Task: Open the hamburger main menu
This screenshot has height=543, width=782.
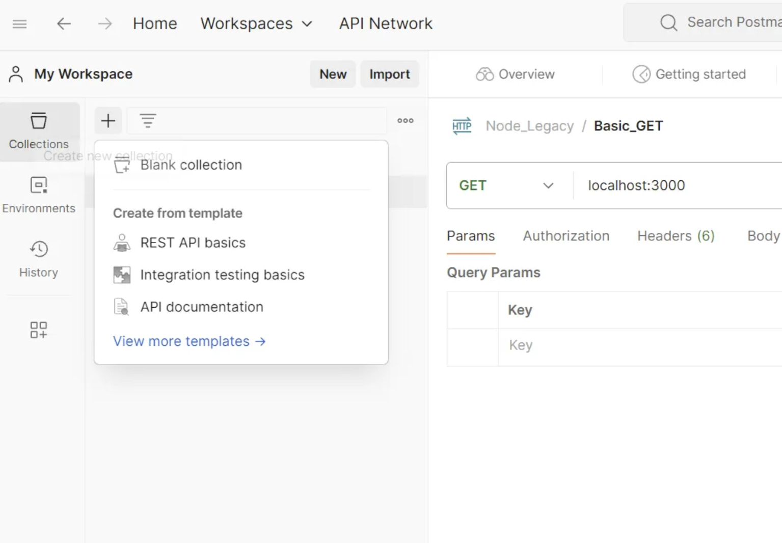Action: click(19, 24)
